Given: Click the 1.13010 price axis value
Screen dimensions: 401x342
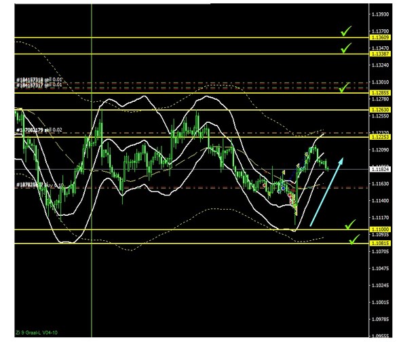Looking at the screenshot, I should click(x=380, y=82).
